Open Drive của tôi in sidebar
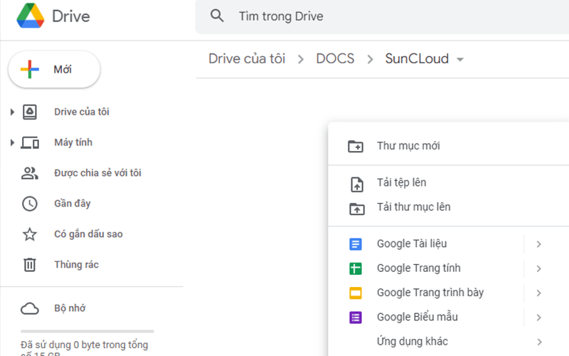Viewport: 569px width, 356px height. [x=82, y=112]
